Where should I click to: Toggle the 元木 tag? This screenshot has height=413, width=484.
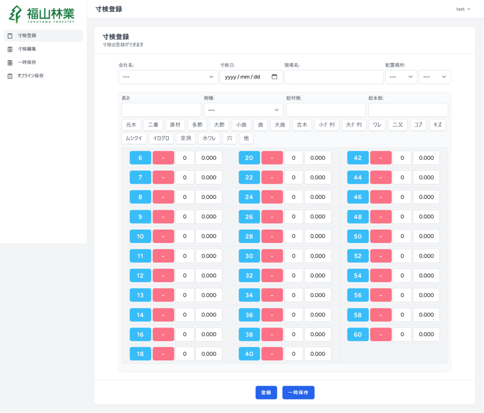[x=131, y=125]
